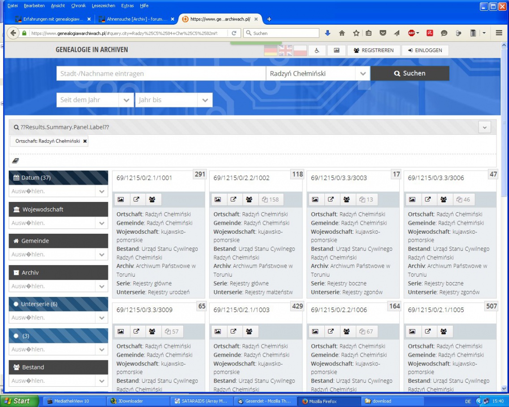The image size is (509, 407).
Task: Switch language using the British flag icon
Action: coord(285,51)
